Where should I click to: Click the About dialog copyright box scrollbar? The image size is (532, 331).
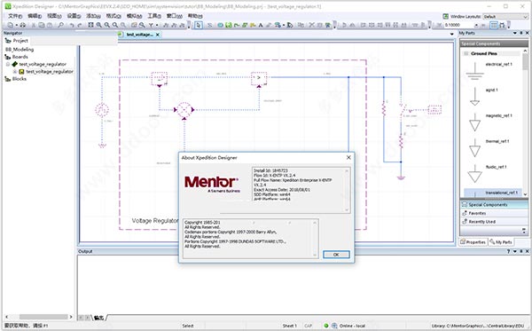point(315,239)
